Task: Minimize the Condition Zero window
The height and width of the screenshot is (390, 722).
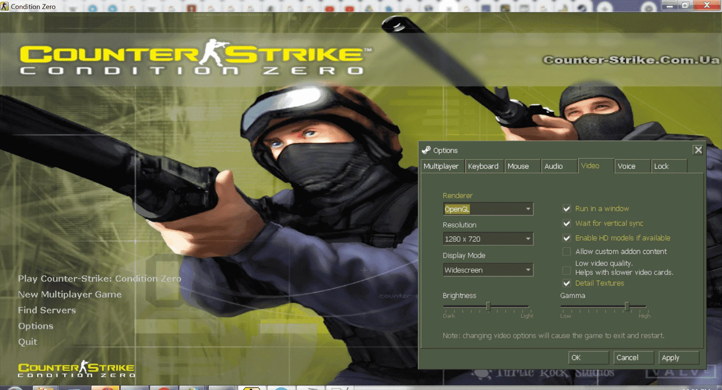Action: tap(670, 5)
